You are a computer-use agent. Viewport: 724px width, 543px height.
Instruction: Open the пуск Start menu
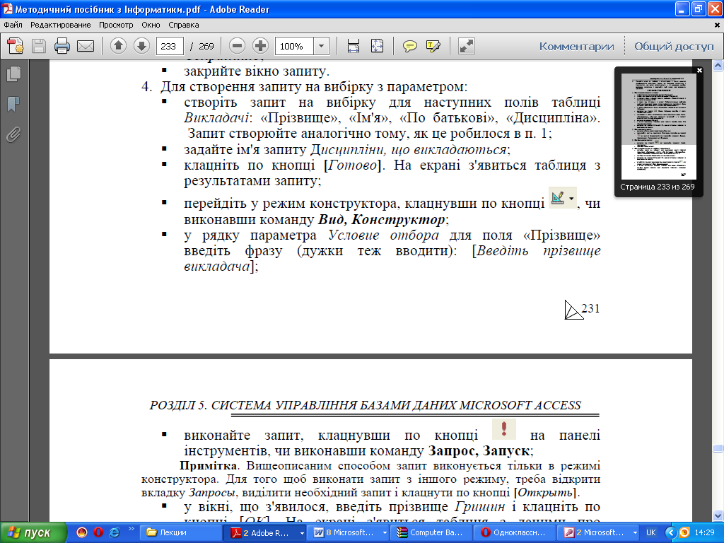click(x=33, y=532)
